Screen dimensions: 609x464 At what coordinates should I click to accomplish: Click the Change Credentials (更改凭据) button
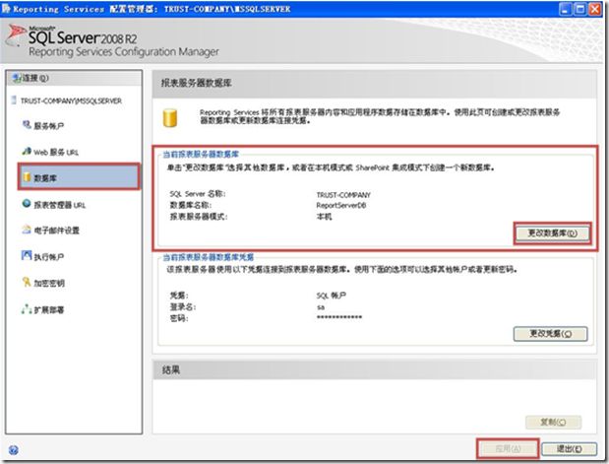[x=550, y=334]
